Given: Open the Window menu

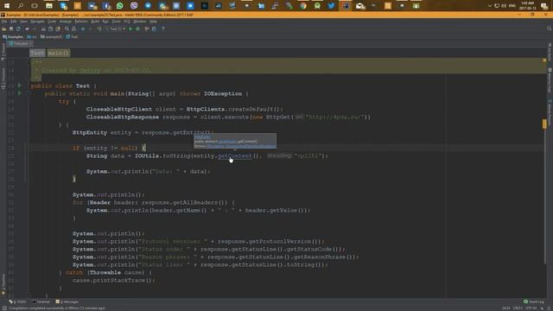Looking at the screenshot, I should tap(140, 22).
